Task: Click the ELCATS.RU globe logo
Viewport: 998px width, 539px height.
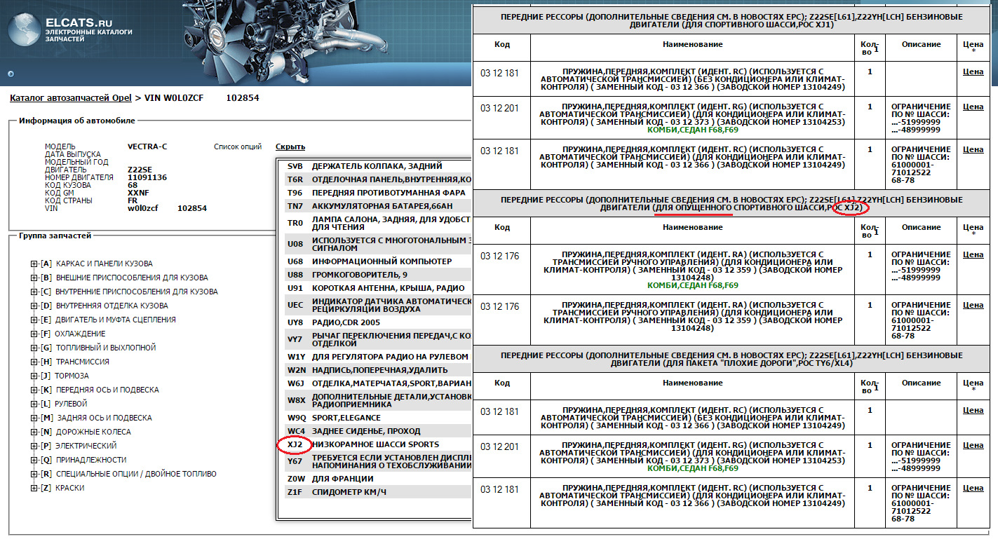Action: click(24, 30)
